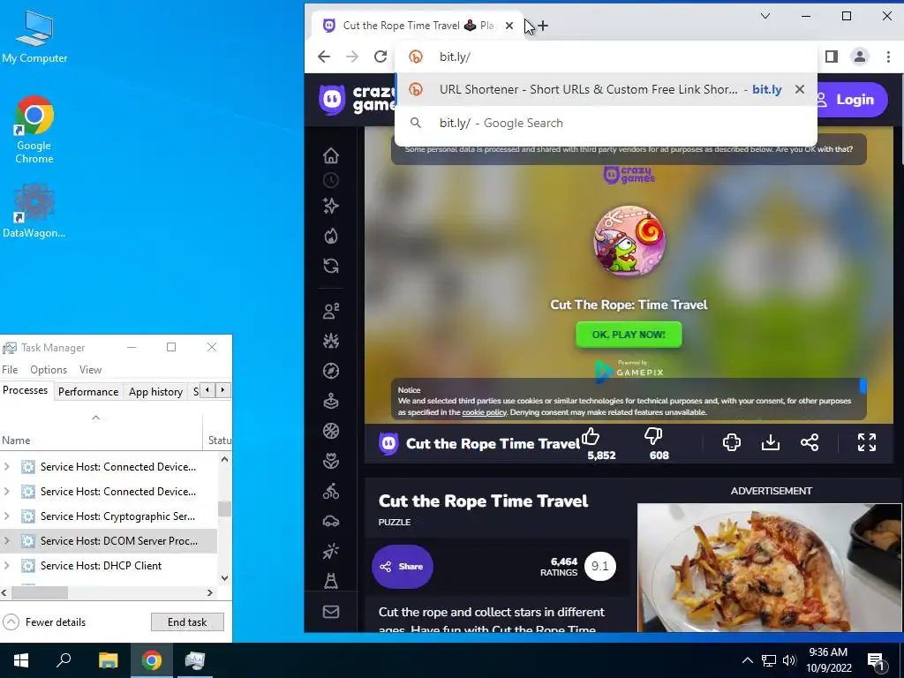Open DataWagon desktop shortcut

click(34, 211)
